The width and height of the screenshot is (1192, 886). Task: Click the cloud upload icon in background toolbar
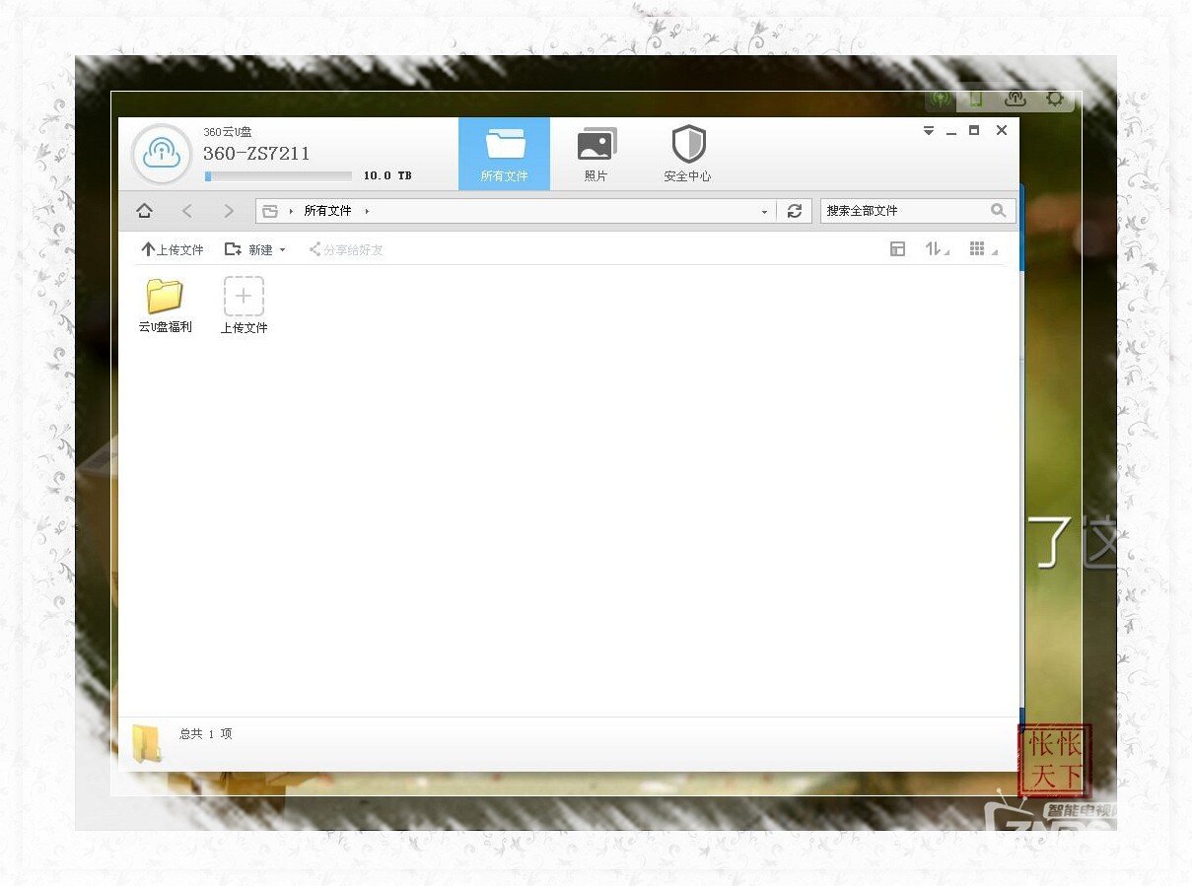[1016, 99]
